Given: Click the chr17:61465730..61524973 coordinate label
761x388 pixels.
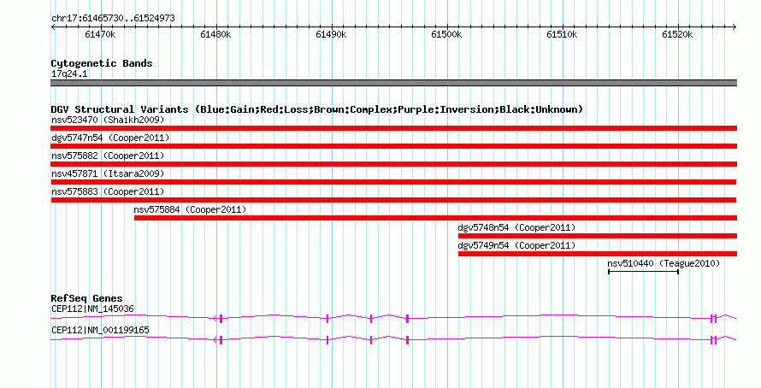Looking at the screenshot, I should click(113, 19).
